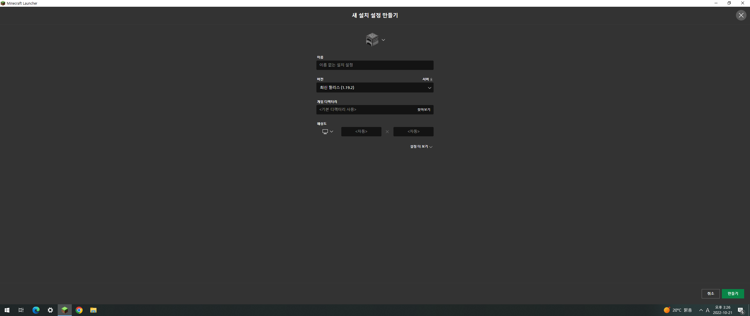Open Settings gear in the taskbar

50,310
